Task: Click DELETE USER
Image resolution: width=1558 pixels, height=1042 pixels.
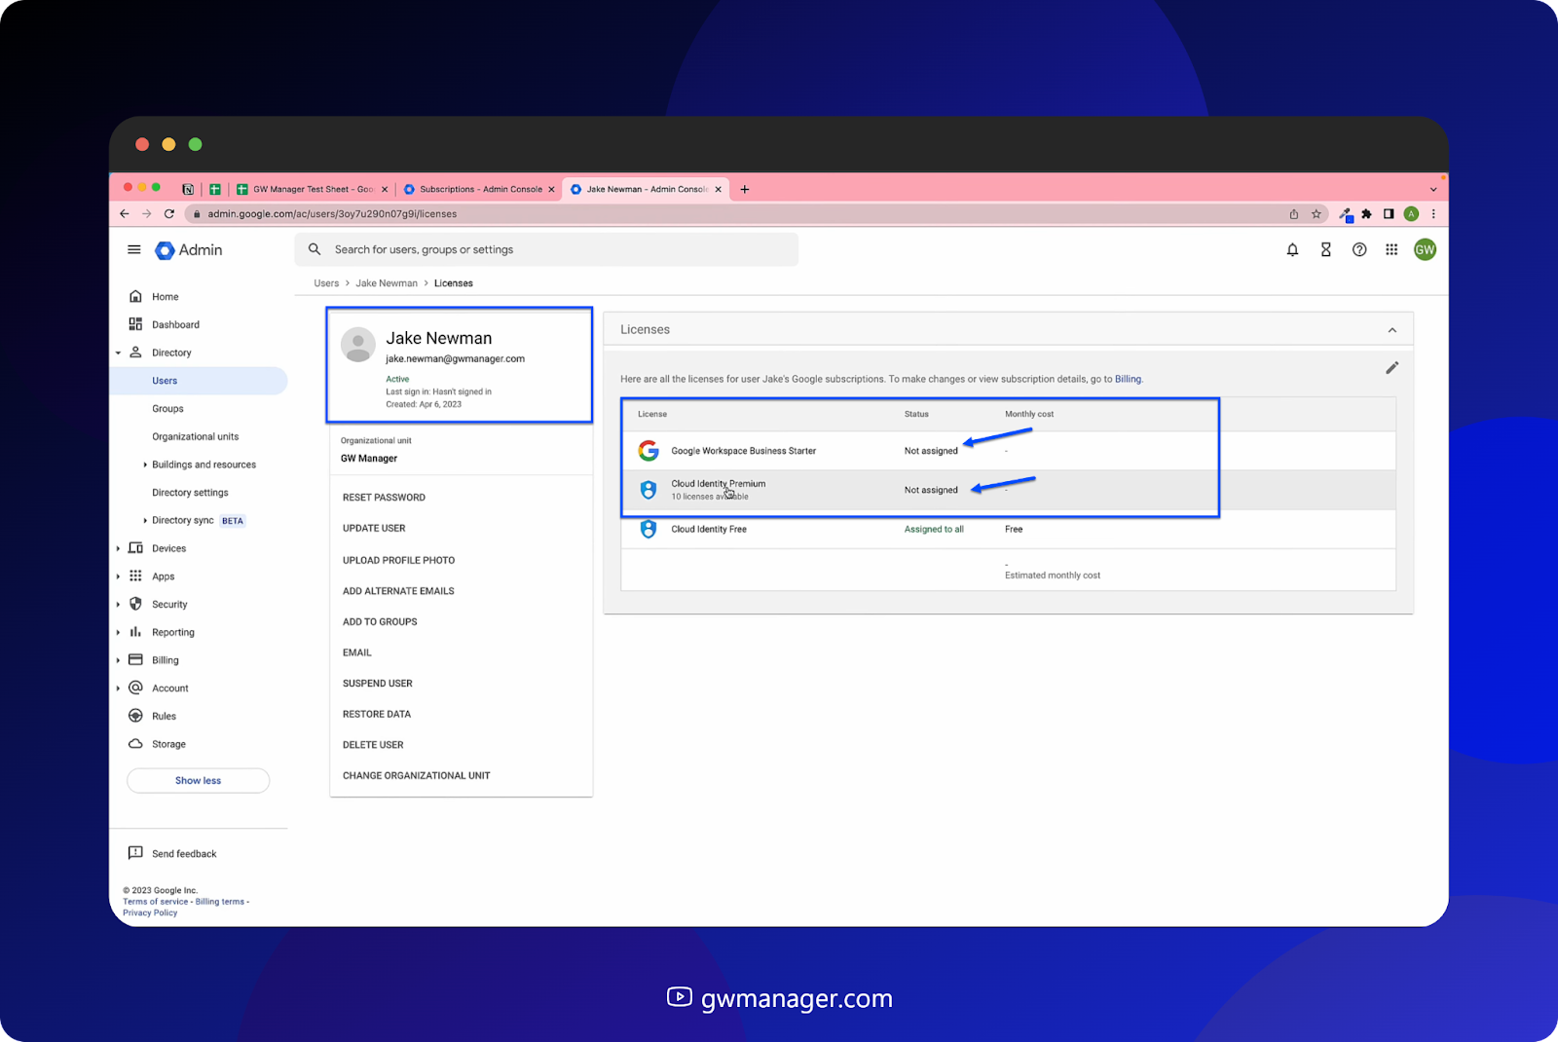Action: click(373, 745)
